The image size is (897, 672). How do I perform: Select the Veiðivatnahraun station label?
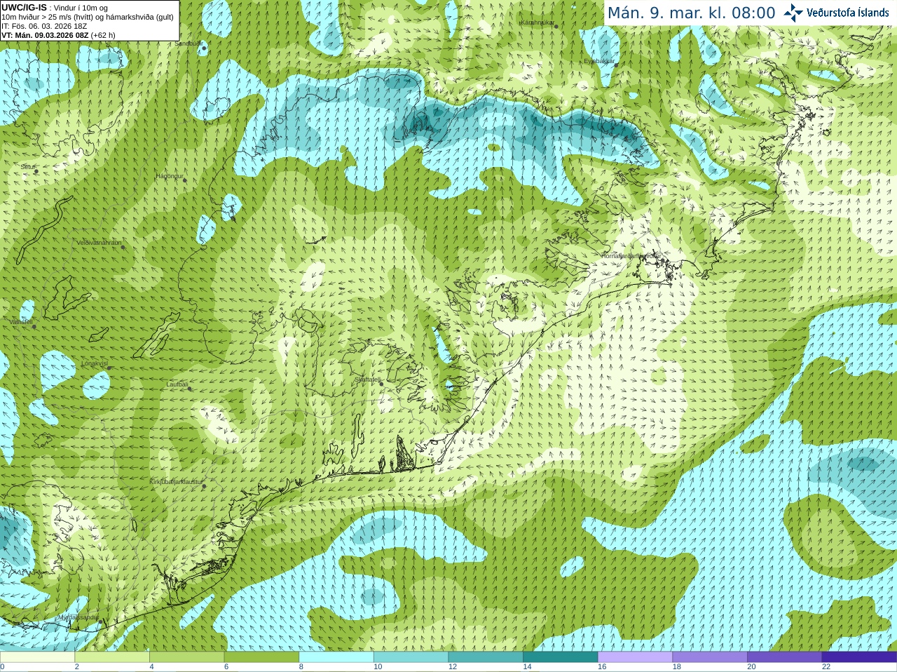tap(99, 243)
